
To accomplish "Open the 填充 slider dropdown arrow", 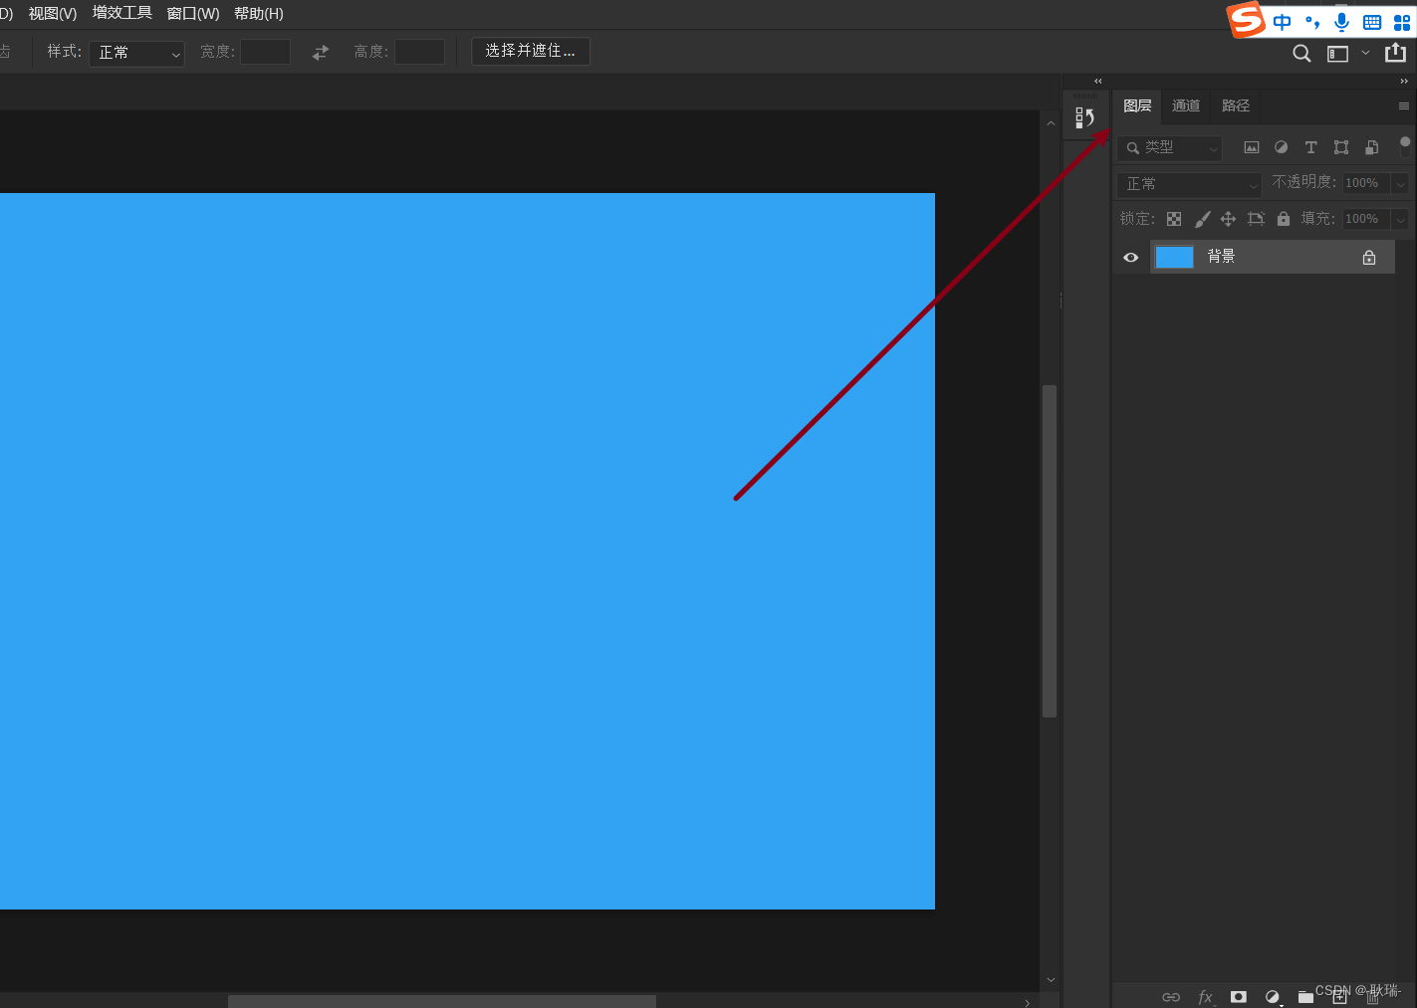I will click(1400, 219).
